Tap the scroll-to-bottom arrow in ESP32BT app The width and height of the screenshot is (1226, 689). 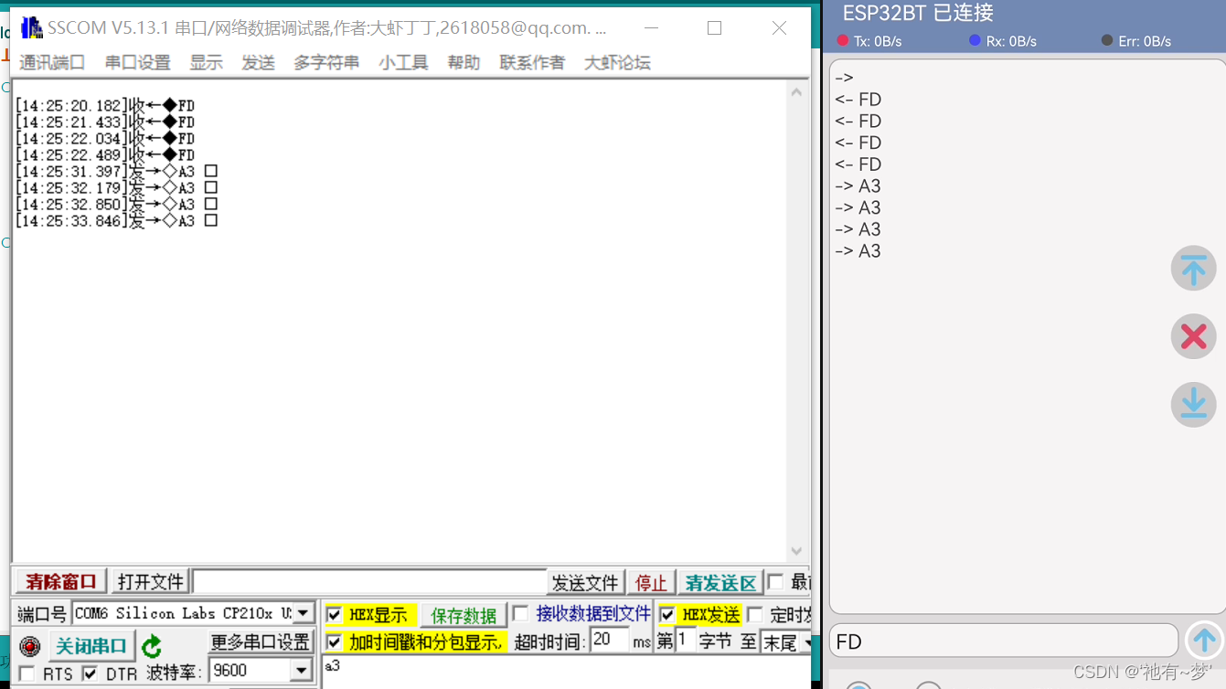pos(1193,404)
